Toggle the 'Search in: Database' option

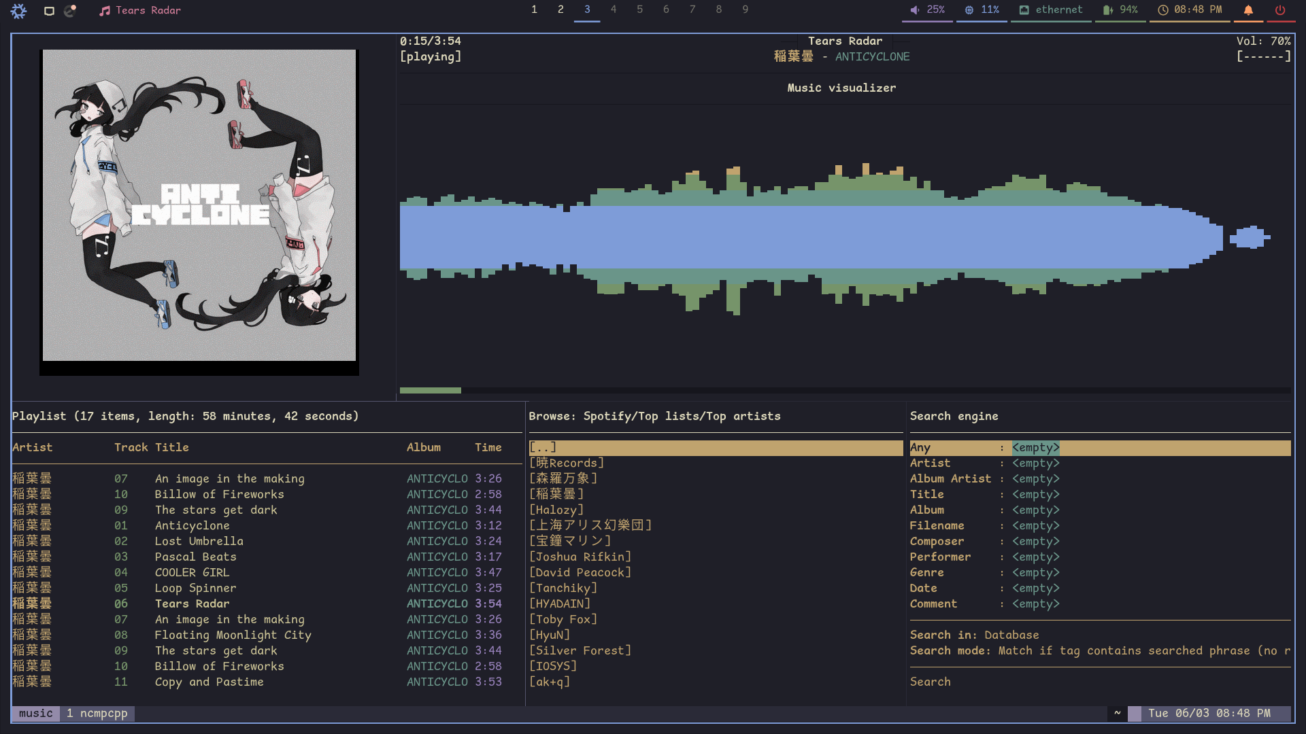tap(974, 635)
